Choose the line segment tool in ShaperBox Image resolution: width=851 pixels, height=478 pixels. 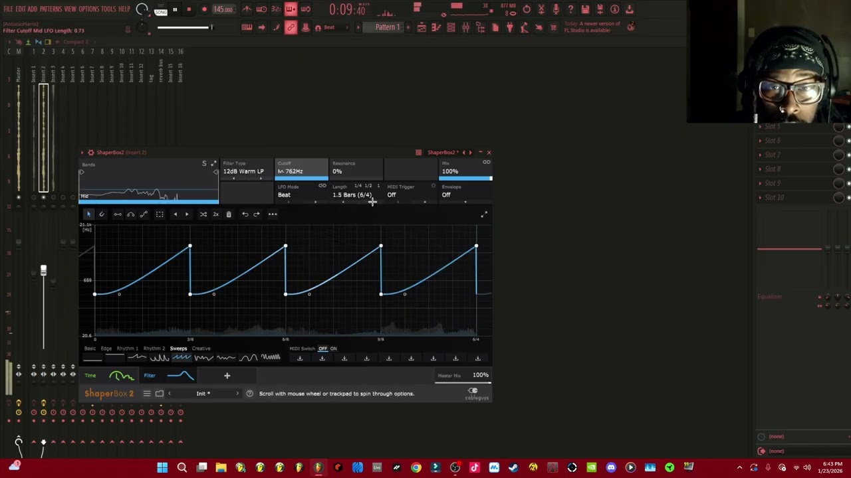[x=118, y=214]
